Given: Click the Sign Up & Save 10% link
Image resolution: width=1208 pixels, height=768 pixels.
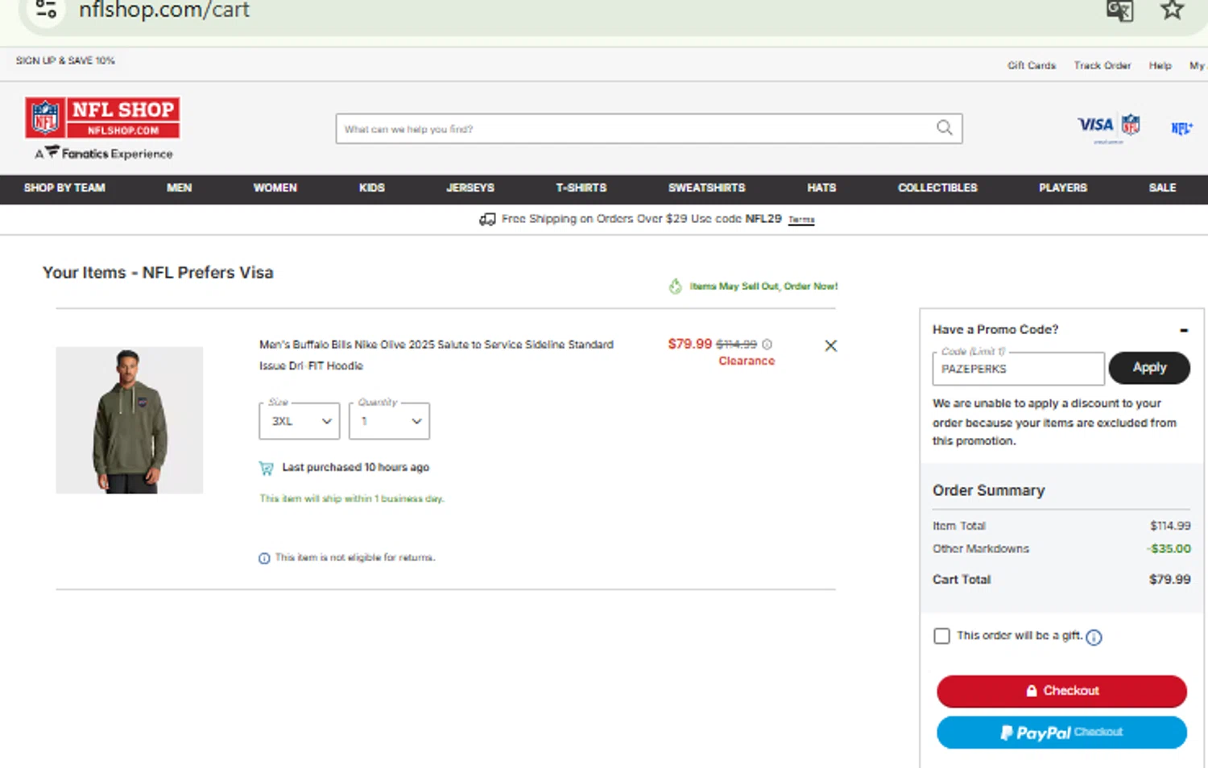Looking at the screenshot, I should (x=65, y=60).
